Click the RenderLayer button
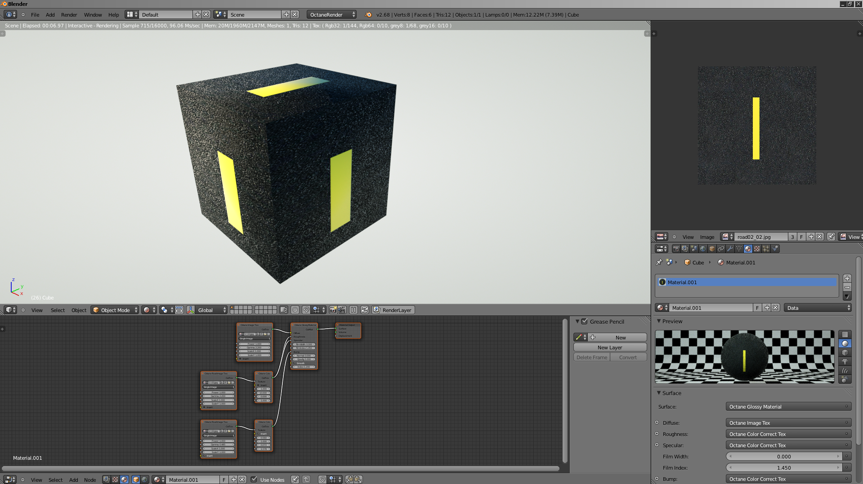Viewport: 863px width, 484px height. (x=393, y=310)
